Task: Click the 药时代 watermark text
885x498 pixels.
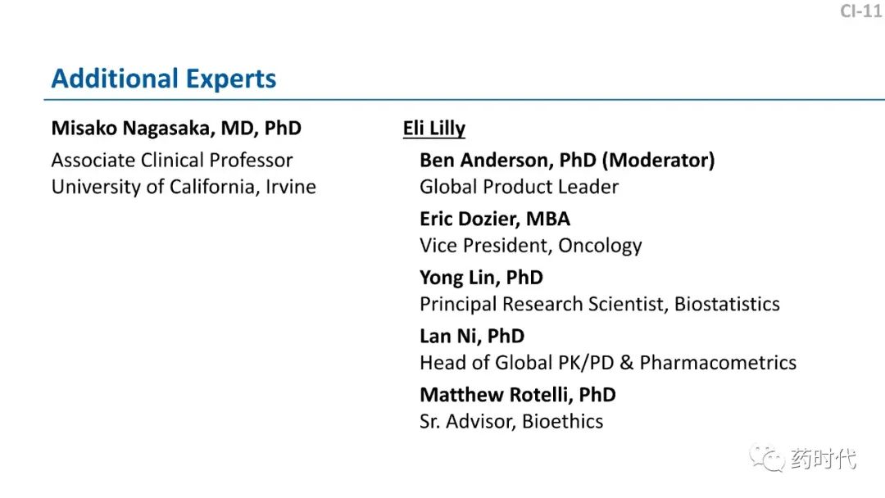Action: click(824, 459)
